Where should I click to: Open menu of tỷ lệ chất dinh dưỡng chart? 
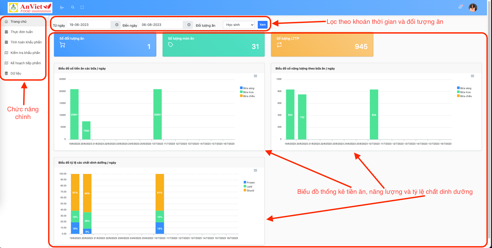pos(255,171)
